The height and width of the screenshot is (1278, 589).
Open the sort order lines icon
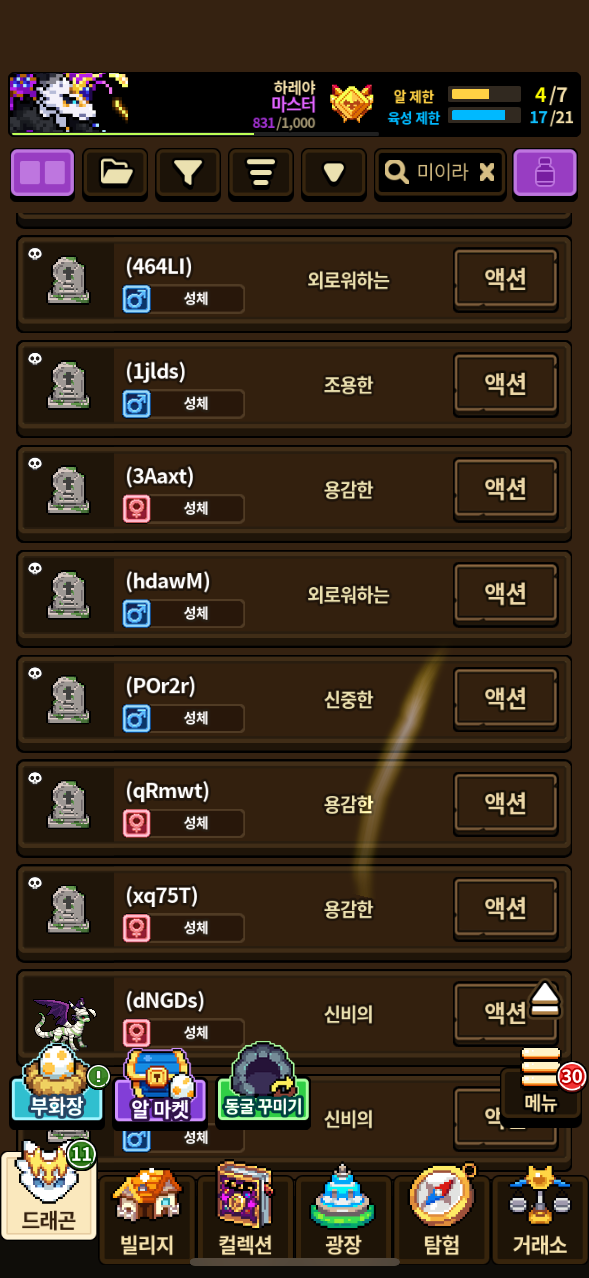pos(261,173)
